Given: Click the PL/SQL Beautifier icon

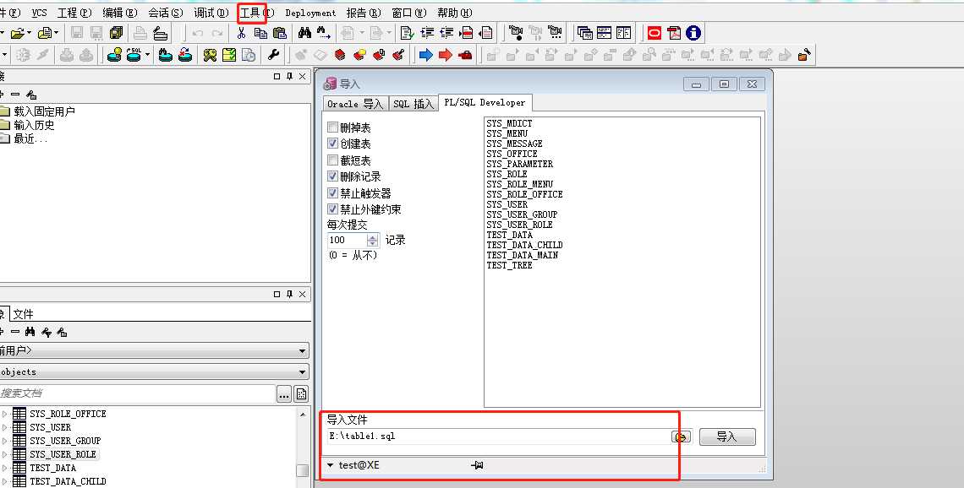Looking at the screenshot, I should coord(407,33).
